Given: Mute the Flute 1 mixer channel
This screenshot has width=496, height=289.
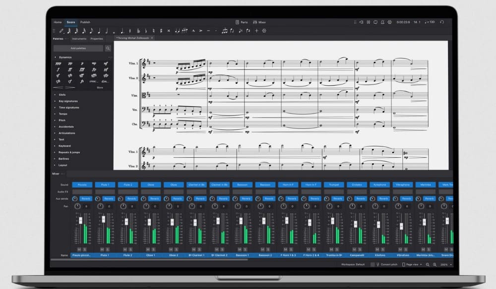Looking at the screenshot, I should [x=102, y=249].
